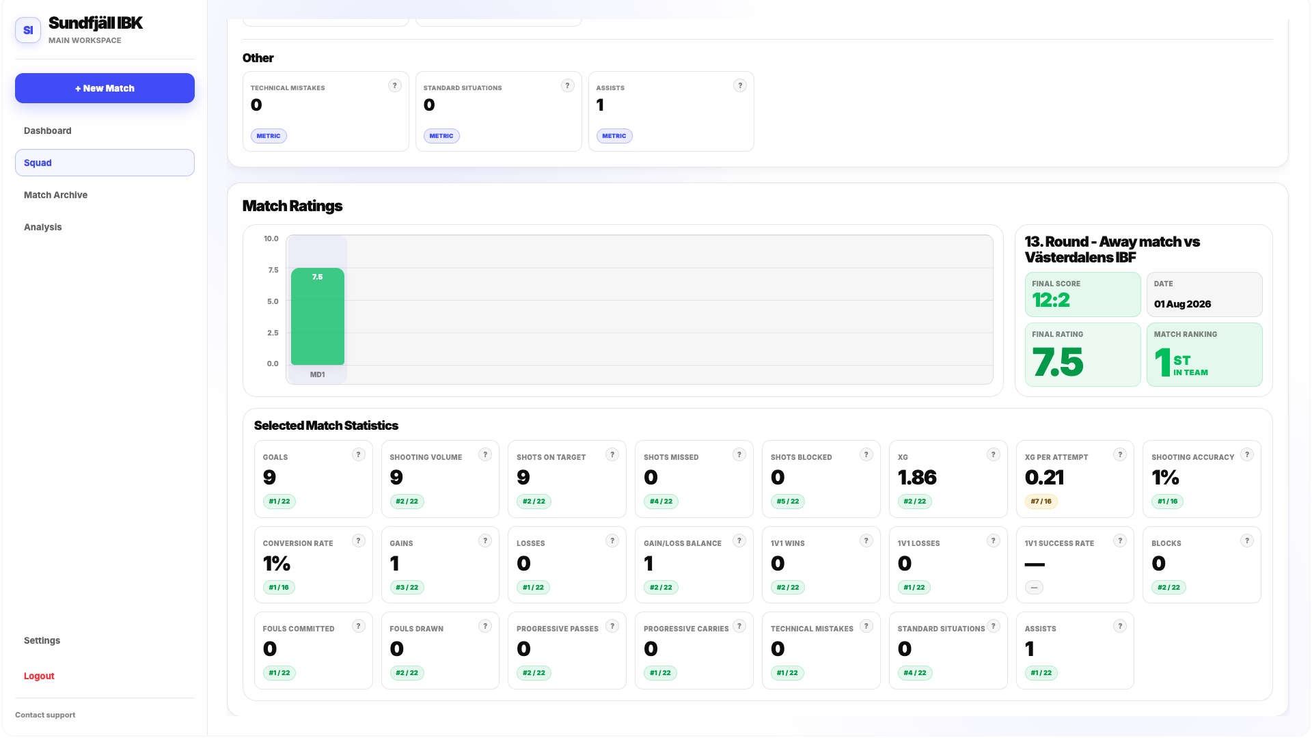Show help tooltip for Fouls Drawn

(485, 626)
